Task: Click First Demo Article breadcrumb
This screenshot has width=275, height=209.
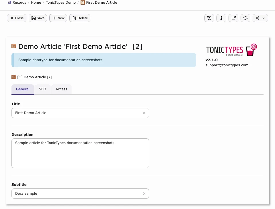Action: [102, 3]
